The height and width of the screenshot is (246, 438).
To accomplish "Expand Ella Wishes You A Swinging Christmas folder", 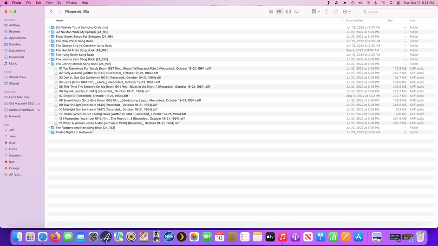I will (49, 27).
